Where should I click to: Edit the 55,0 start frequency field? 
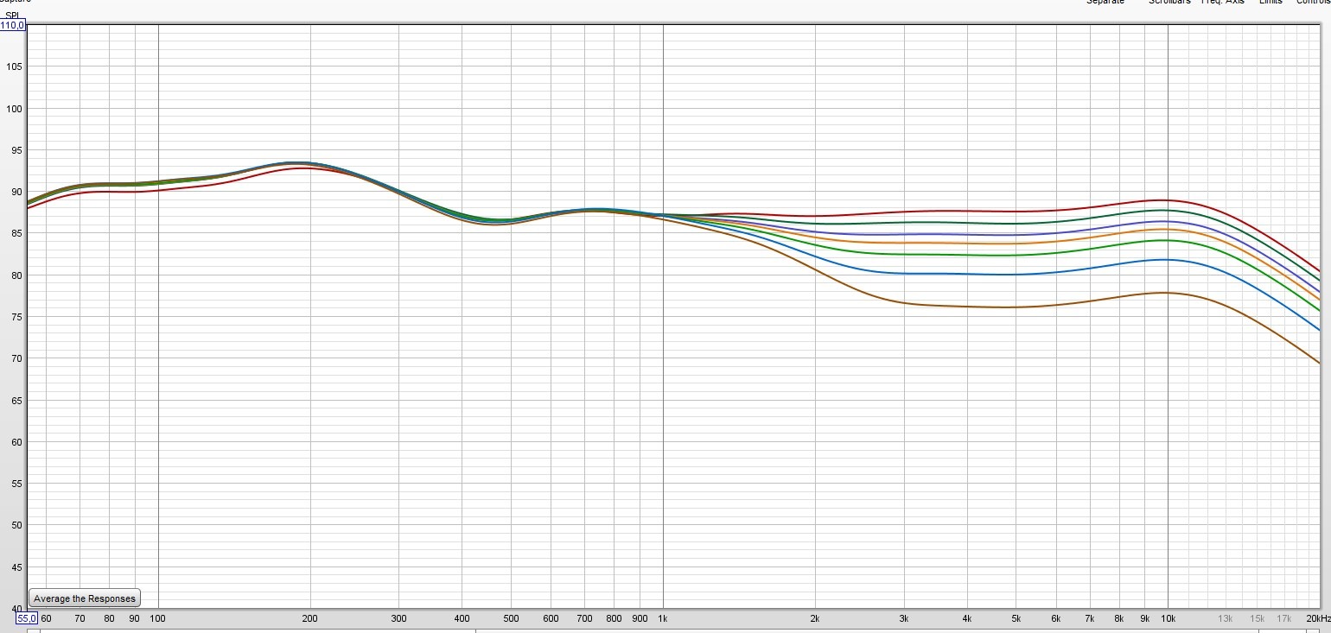[x=27, y=618]
